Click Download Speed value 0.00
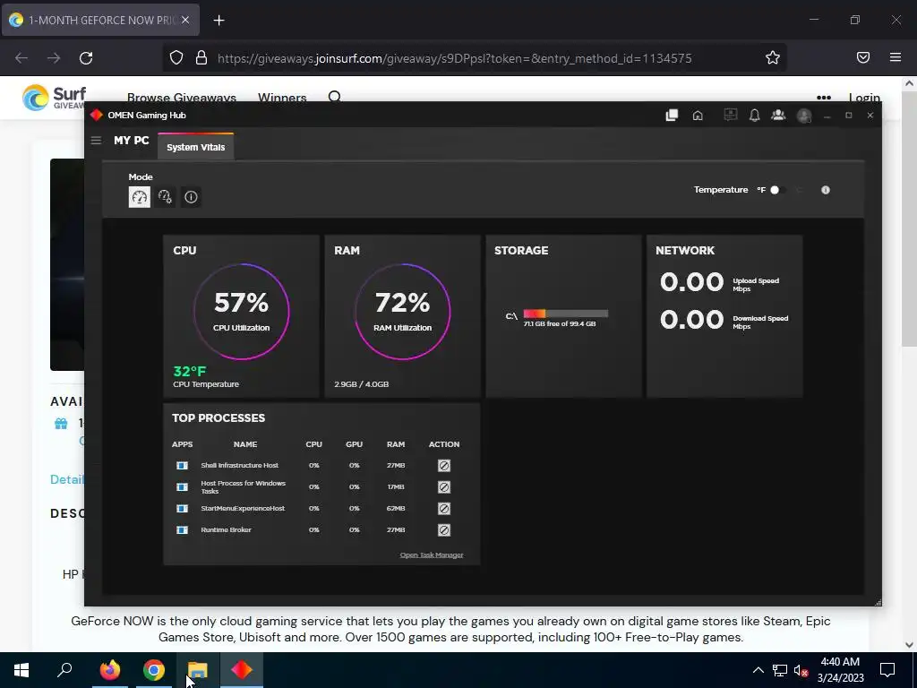Viewport: 917px width, 688px height. [x=692, y=320]
